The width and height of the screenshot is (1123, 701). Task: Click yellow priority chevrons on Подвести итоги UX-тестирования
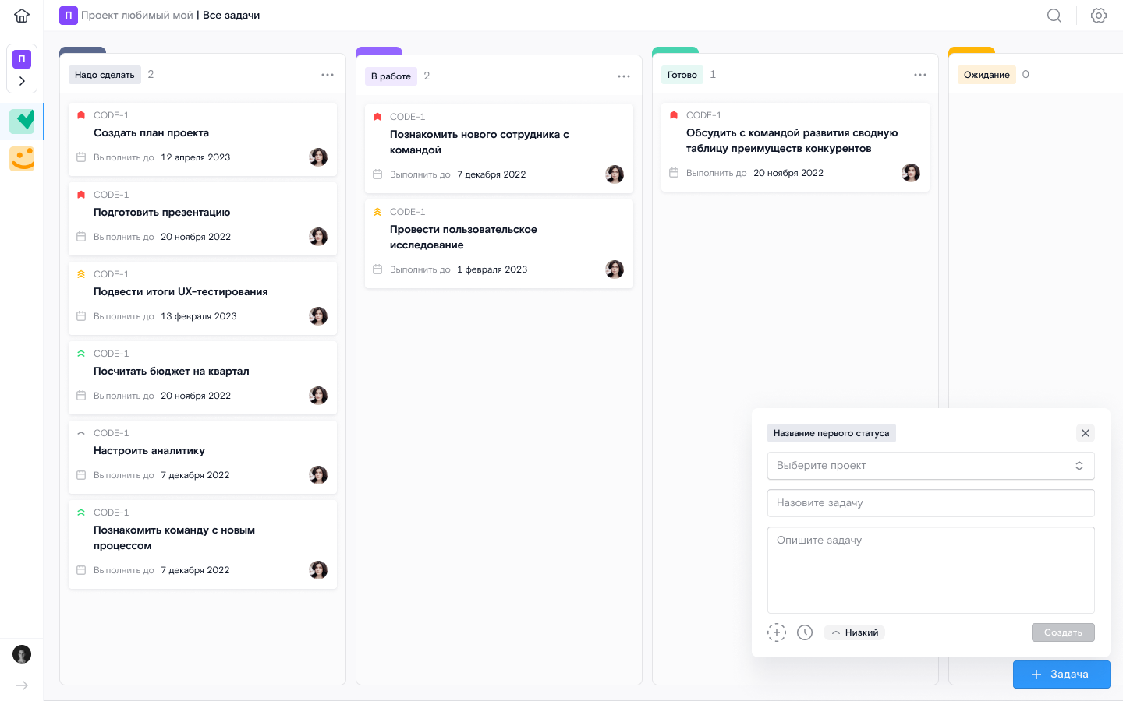click(81, 274)
